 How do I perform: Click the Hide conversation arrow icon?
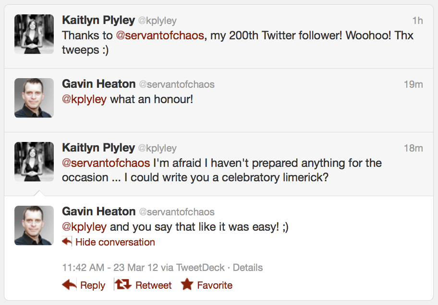(67, 242)
